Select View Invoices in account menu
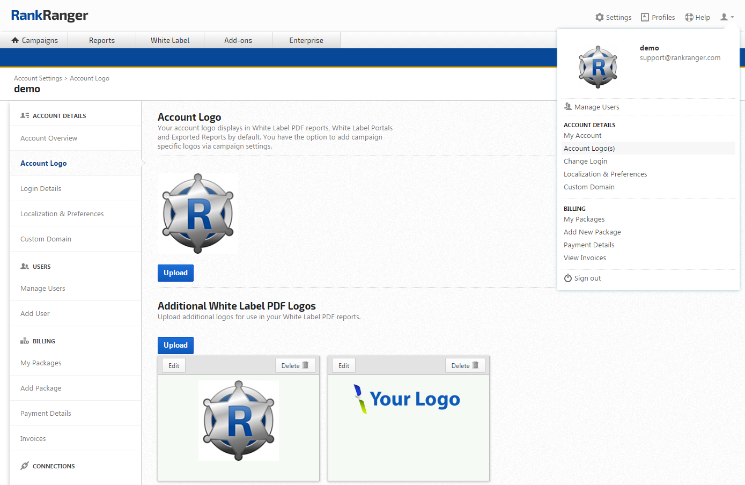The width and height of the screenshot is (745, 485). point(585,258)
